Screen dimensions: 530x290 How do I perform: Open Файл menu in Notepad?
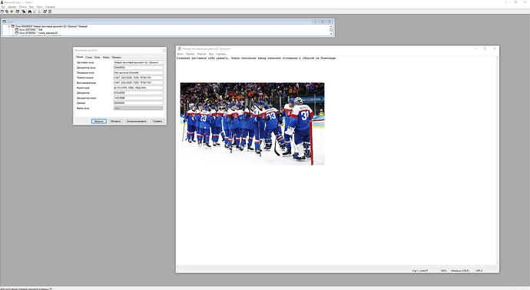pyautogui.click(x=181, y=54)
